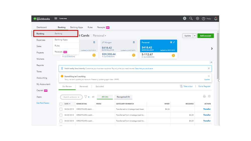The height and width of the screenshot is (141, 251).
Task: Switch to the Receipts tab
Action: pyautogui.click(x=103, y=27)
